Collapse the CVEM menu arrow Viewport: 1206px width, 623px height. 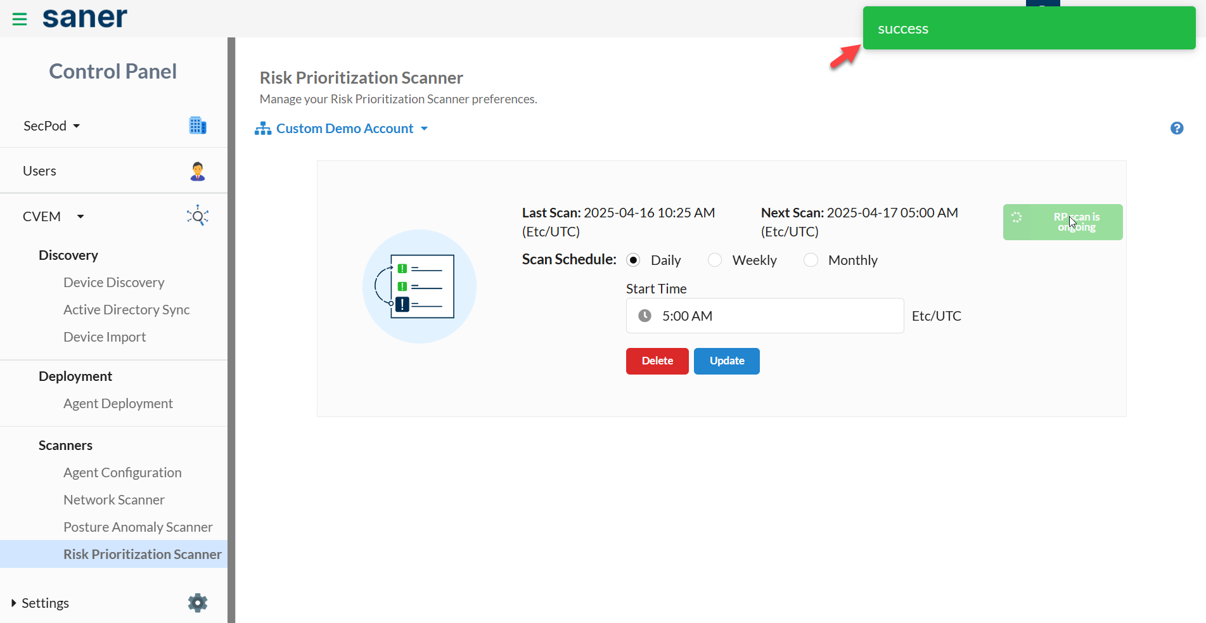80,217
